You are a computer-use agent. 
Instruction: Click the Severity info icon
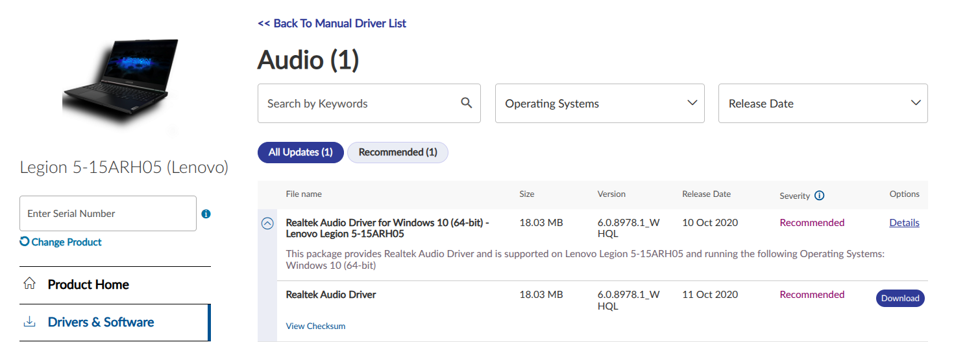click(x=819, y=195)
